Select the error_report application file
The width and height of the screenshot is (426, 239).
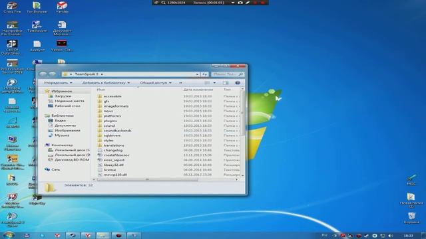pyautogui.click(x=114, y=160)
